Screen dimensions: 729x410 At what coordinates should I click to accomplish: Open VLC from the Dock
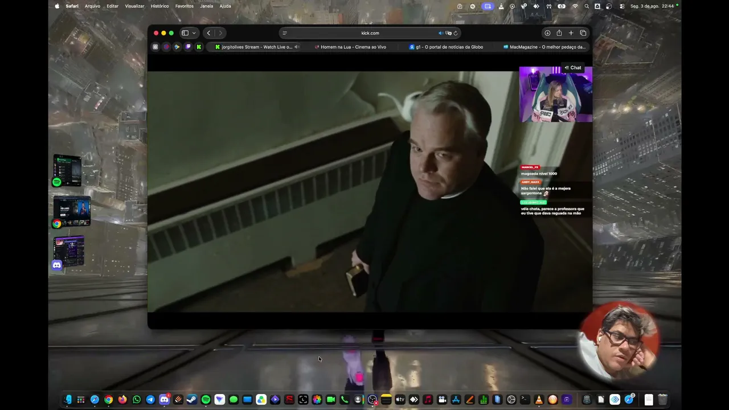tap(539, 400)
